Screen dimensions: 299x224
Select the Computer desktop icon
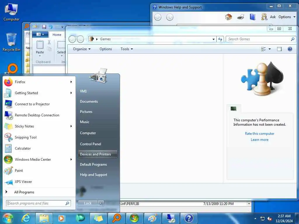pyautogui.click(x=11, y=12)
